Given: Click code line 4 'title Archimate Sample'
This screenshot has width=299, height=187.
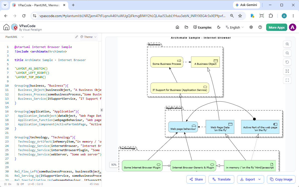Looking at the screenshot, I should [x=50, y=60].
